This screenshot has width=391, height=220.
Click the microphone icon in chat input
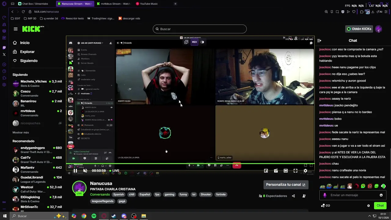(325, 195)
